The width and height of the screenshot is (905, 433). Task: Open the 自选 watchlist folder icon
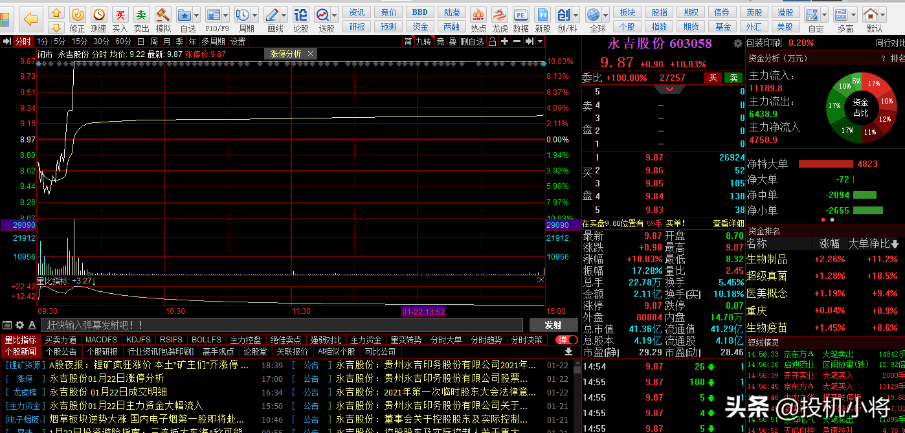click(x=184, y=14)
